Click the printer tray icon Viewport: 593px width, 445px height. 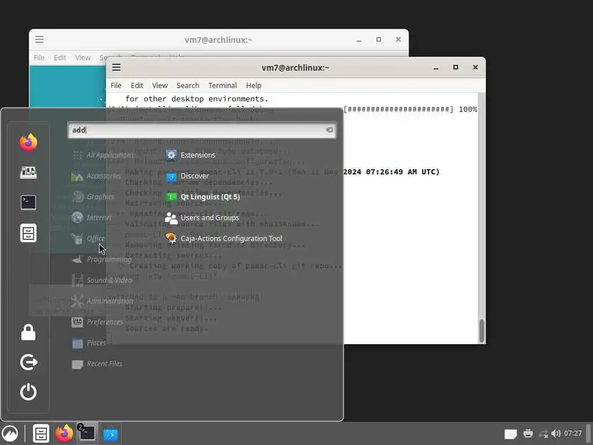coord(528,433)
